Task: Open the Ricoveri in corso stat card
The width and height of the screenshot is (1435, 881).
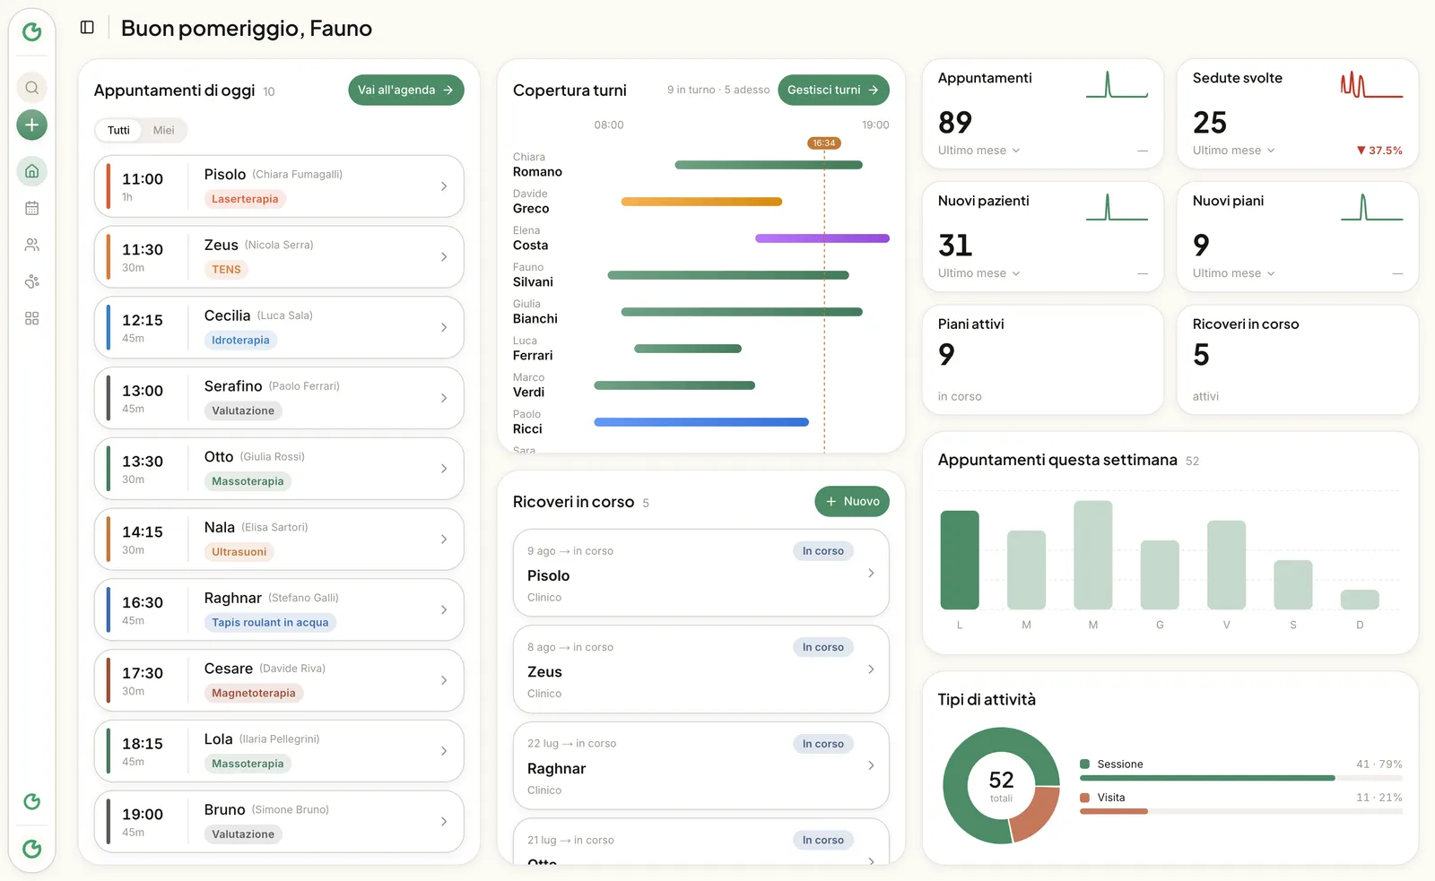Action: click(1297, 359)
